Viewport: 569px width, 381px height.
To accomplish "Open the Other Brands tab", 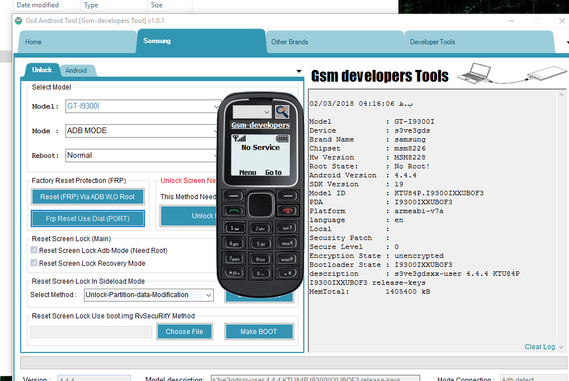I will (x=335, y=42).
